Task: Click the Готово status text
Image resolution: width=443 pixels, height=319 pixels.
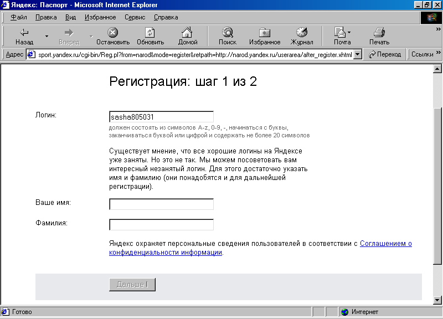Action: tap(22, 312)
